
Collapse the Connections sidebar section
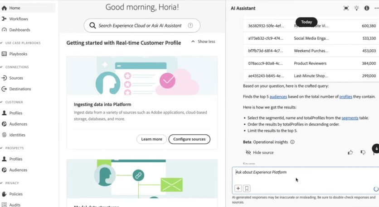click(1, 67)
